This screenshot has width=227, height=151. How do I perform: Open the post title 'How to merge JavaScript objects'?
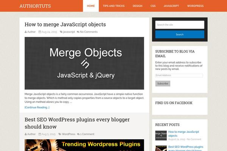coord(65,25)
